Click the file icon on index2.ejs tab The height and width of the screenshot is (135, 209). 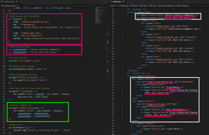pyautogui.click(x=110, y=2)
